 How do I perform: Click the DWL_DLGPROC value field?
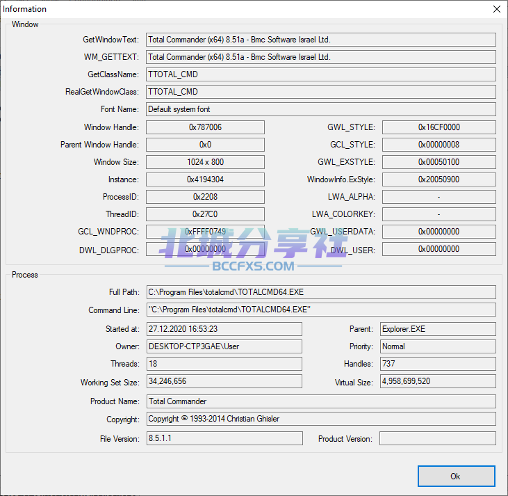coord(205,249)
